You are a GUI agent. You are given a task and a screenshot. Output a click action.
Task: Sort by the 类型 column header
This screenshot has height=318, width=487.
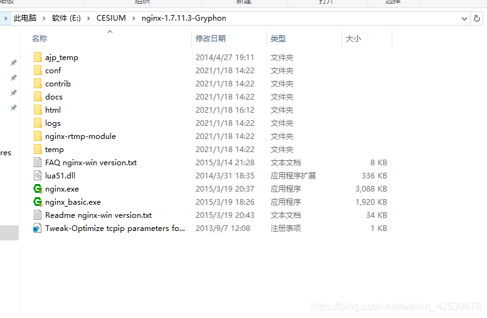(278, 38)
